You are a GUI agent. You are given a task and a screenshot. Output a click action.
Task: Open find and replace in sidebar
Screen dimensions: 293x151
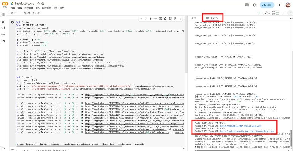click(x=3, y=21)
